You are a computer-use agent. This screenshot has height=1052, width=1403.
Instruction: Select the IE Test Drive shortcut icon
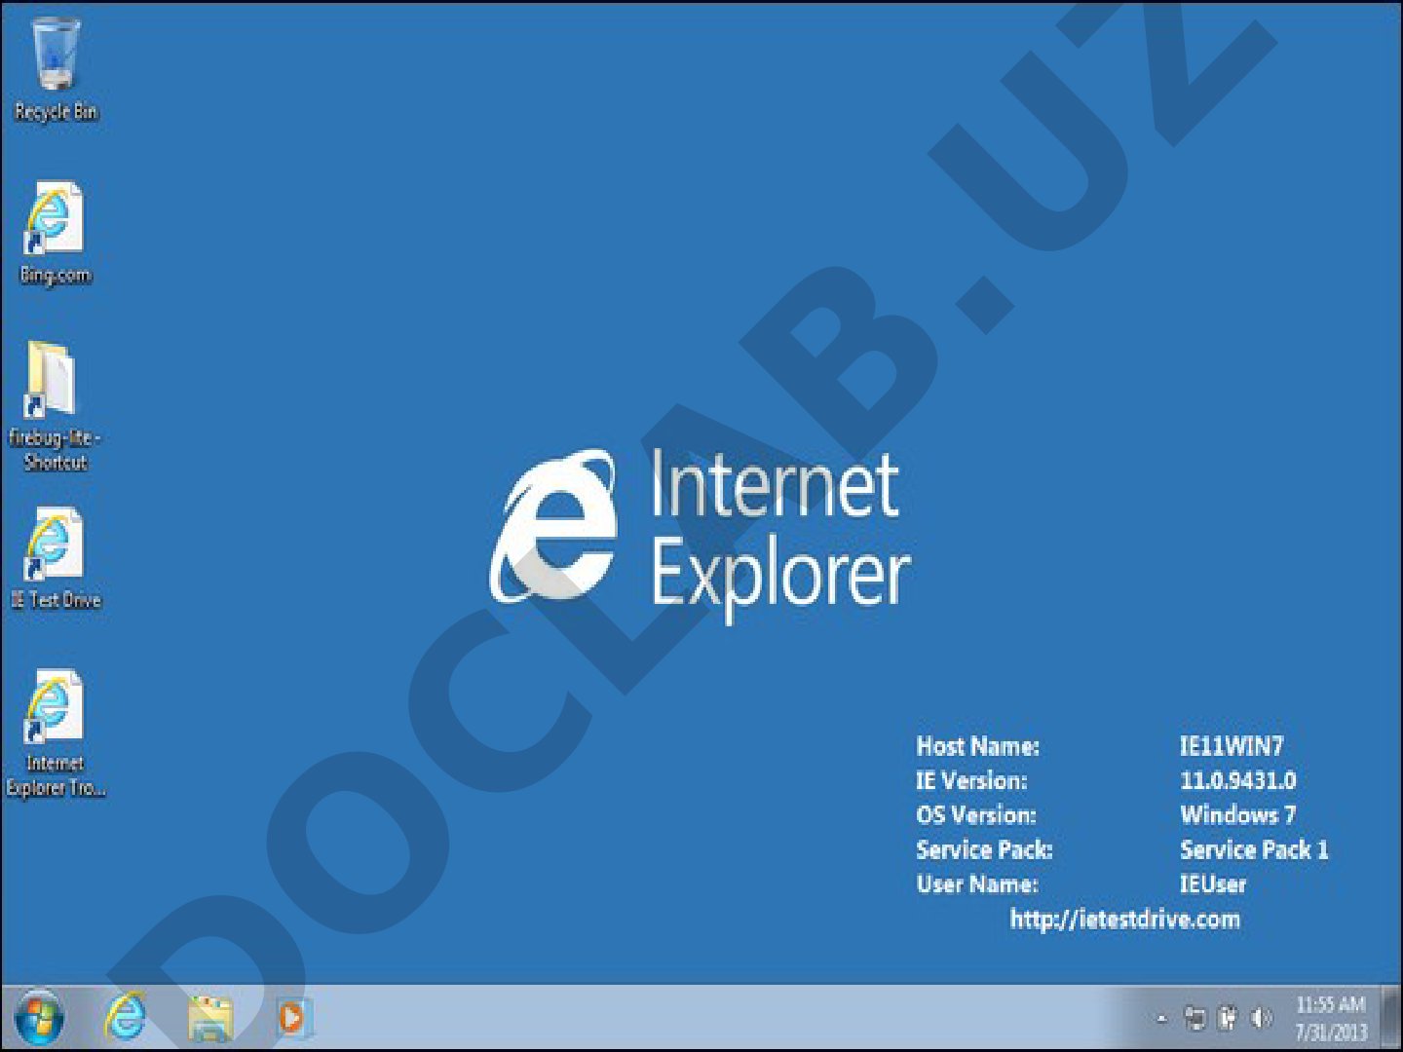[x=55, y=544]
